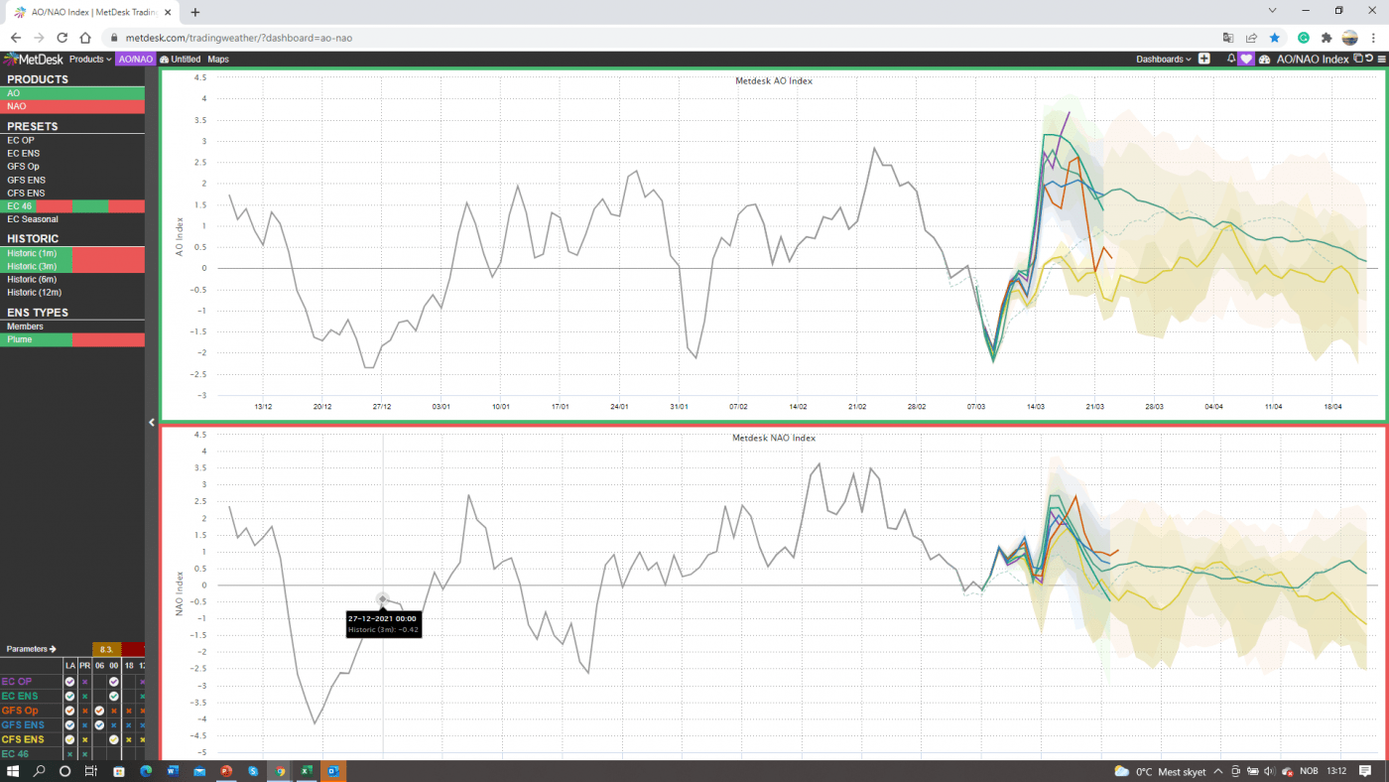Open the Products dropdown menu

[x=89, y=59]
